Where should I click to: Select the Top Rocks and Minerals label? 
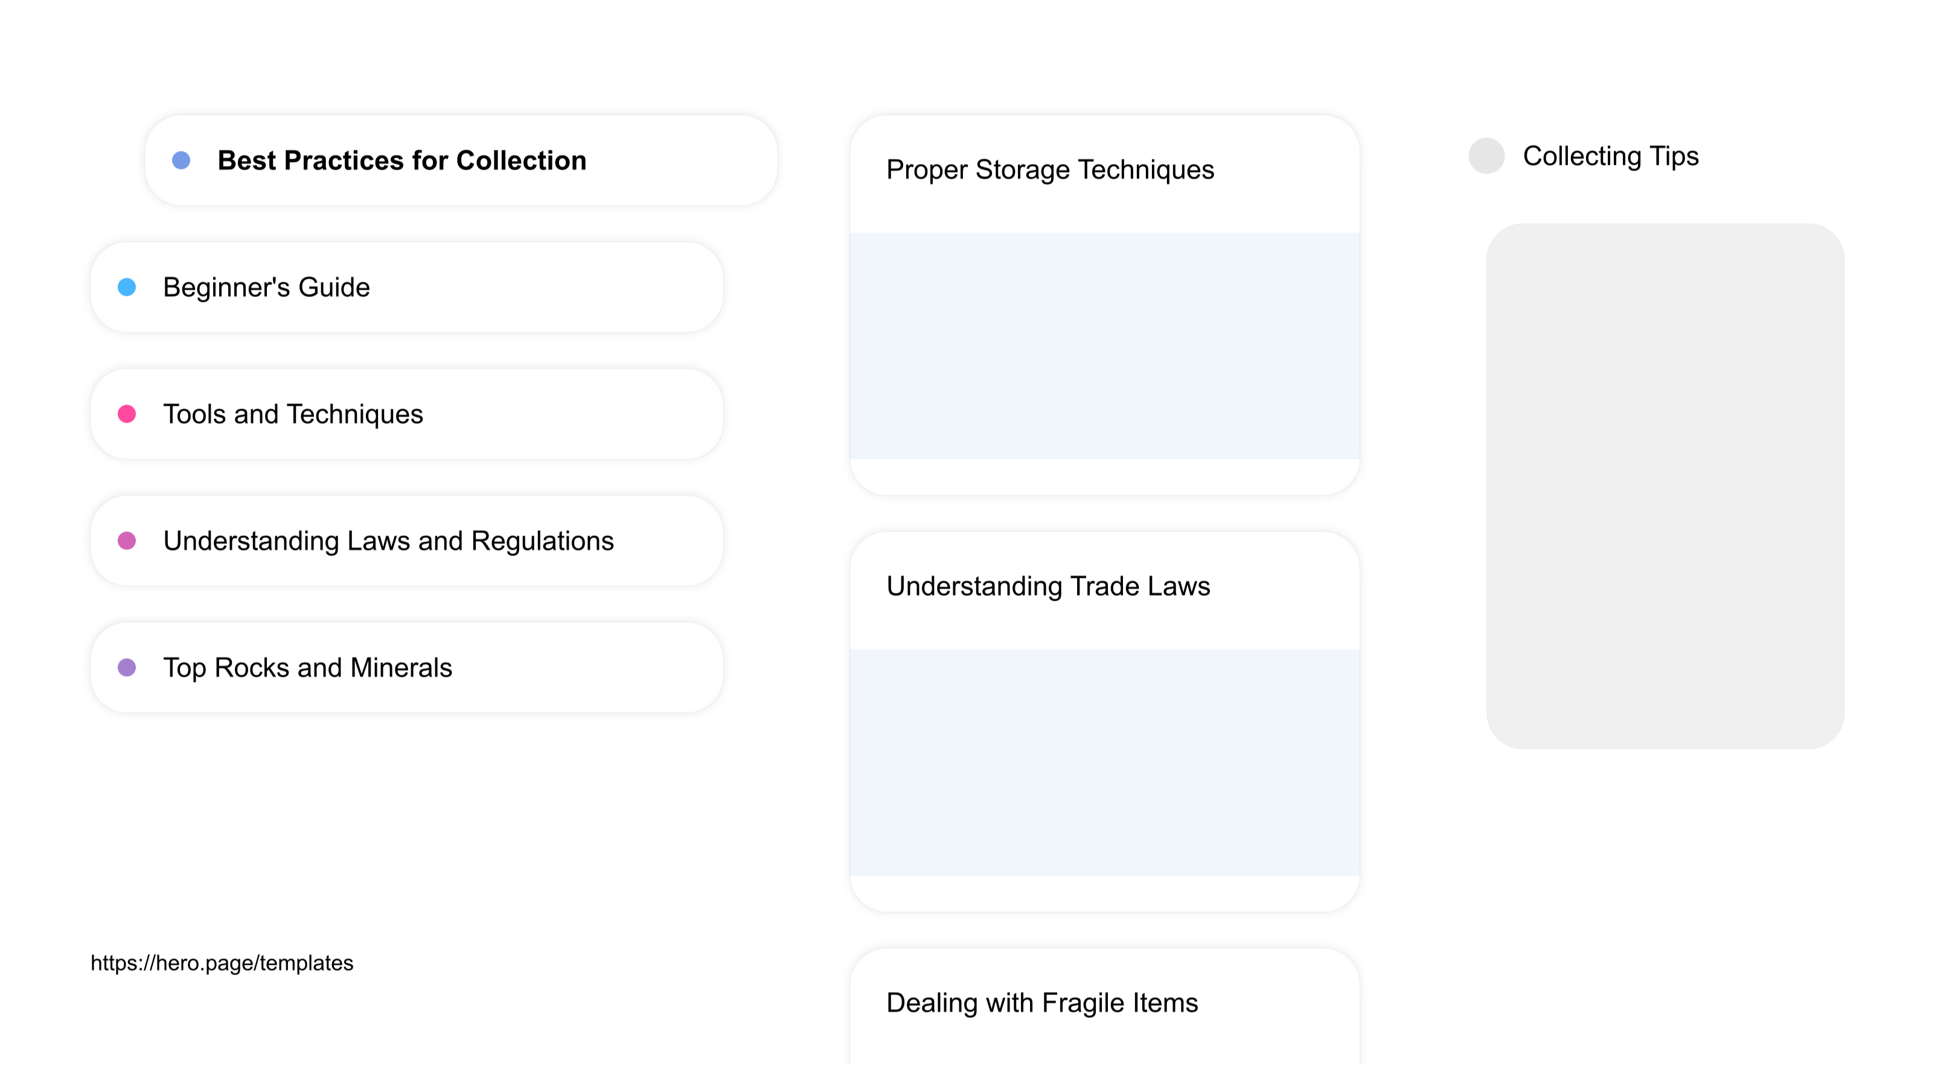(307, 667)
